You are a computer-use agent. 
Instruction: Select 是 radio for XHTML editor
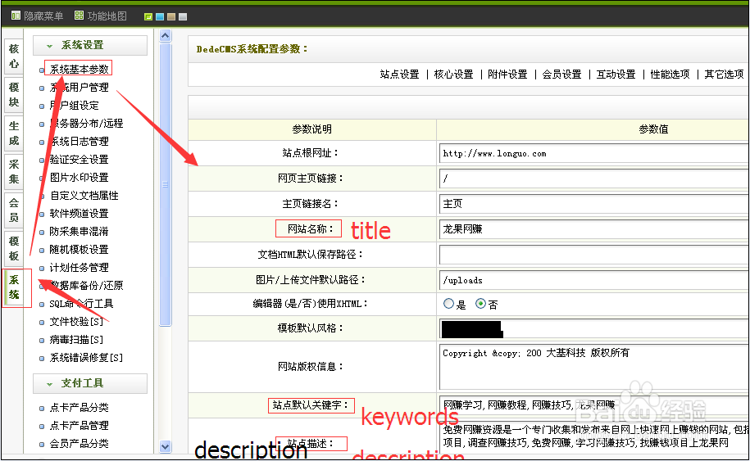pyautogui.click(x=448, y=303)
